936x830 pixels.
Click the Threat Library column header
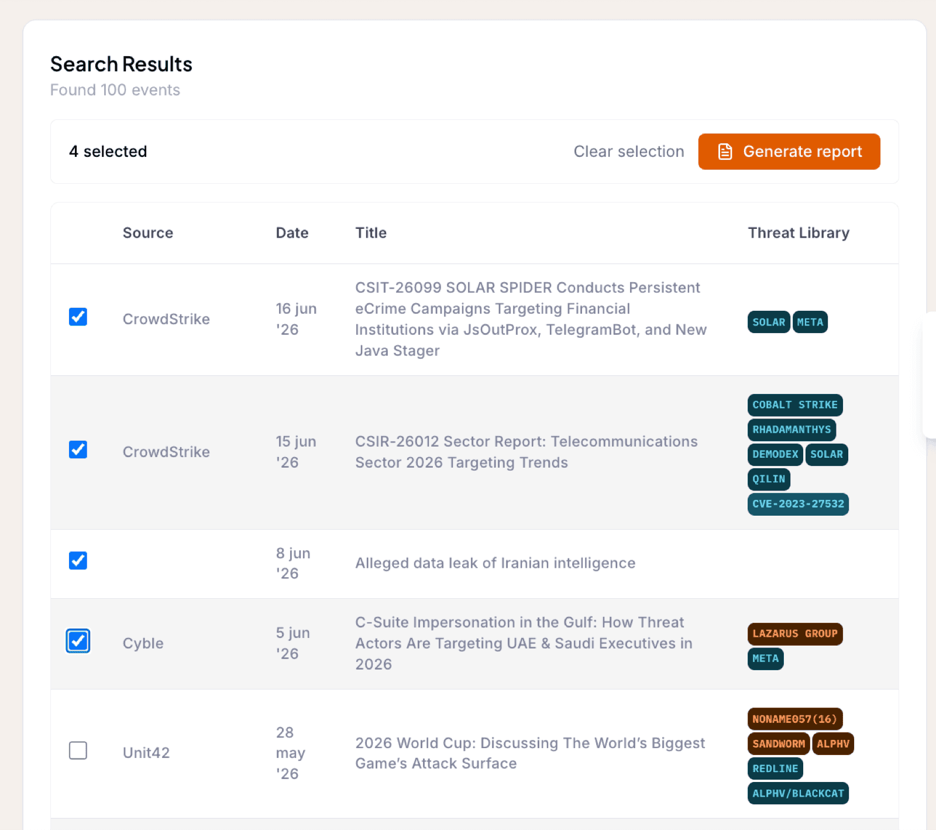click(x=799, y=233)
